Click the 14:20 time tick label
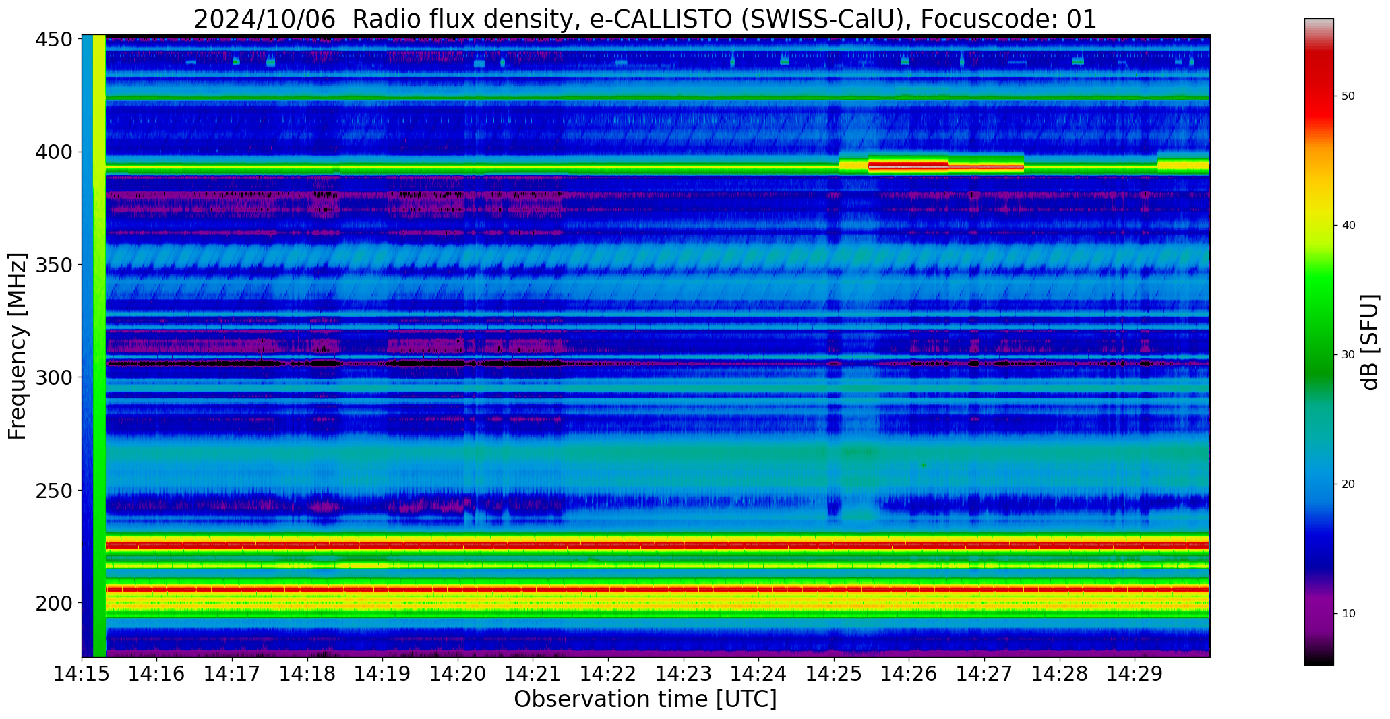1390x719 pixels. (x=458, y=673)
